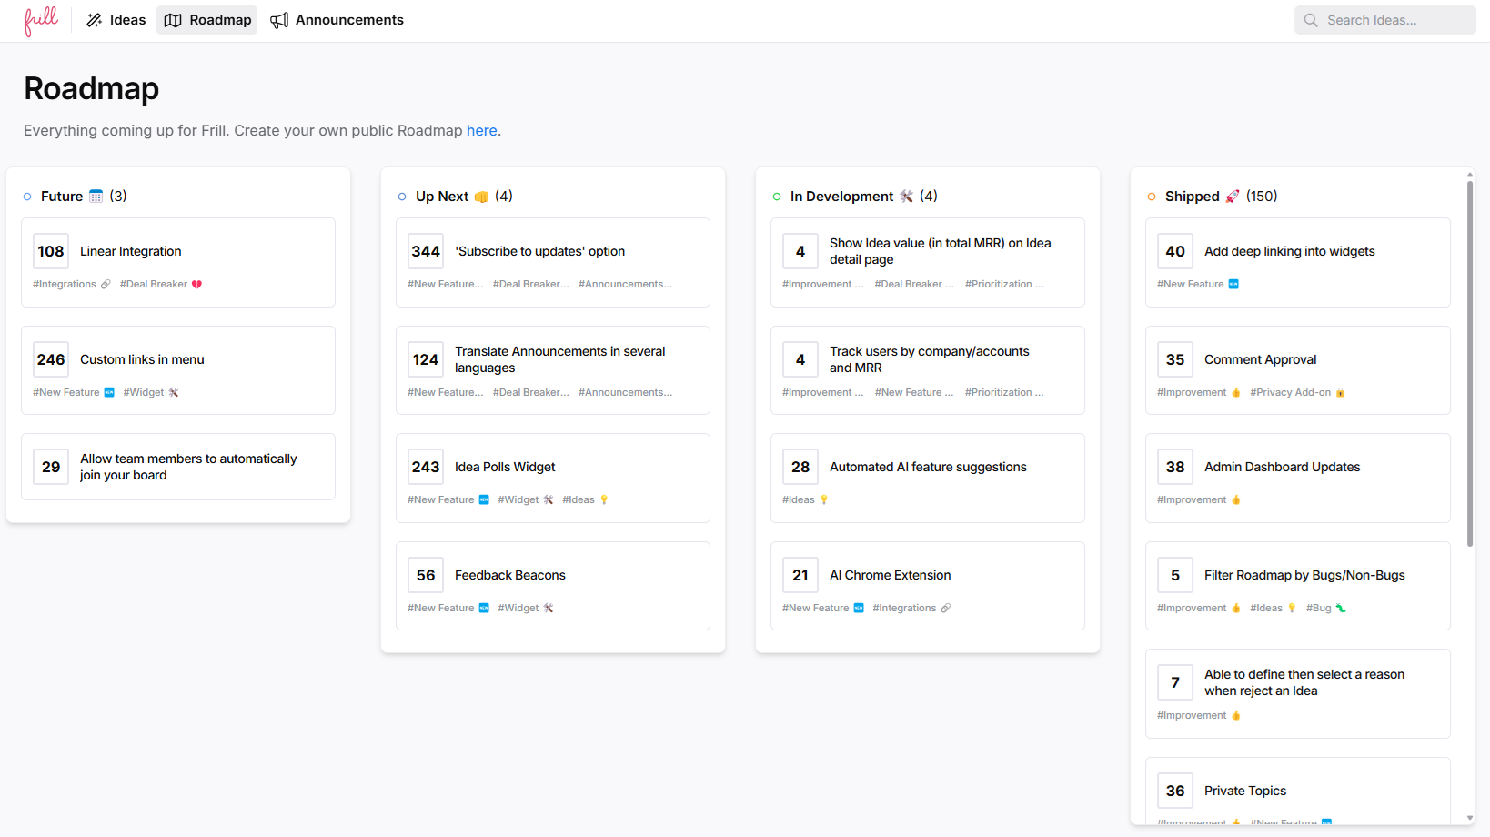This screenshot has width=1490, height=837.
Task: Click the rocket icon beside Shipped heading
Action: click(x=1233, y=197)
